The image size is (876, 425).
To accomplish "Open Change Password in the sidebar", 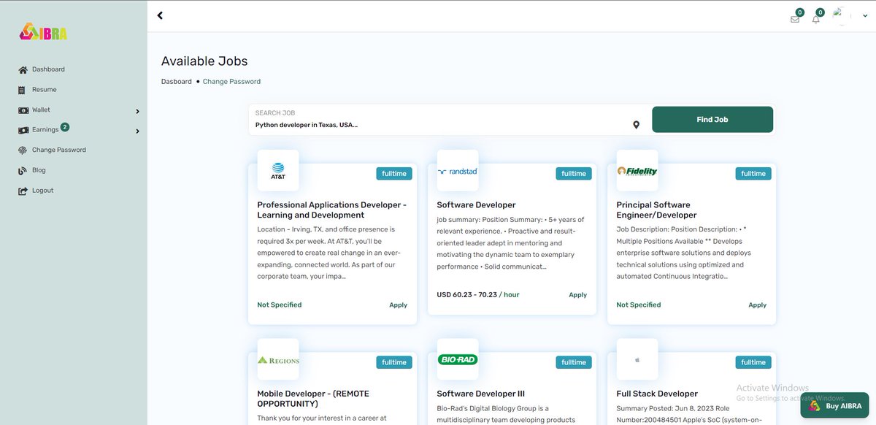I will click(x=59, y=150).
